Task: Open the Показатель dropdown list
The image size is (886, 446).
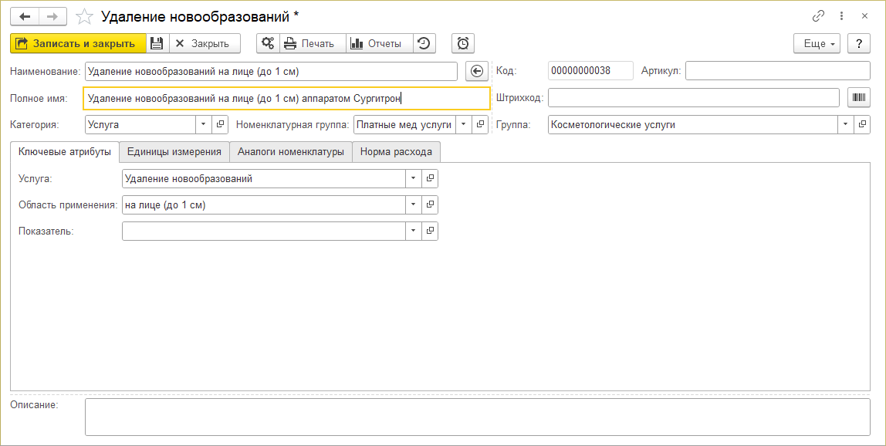Action: (414, 231)
